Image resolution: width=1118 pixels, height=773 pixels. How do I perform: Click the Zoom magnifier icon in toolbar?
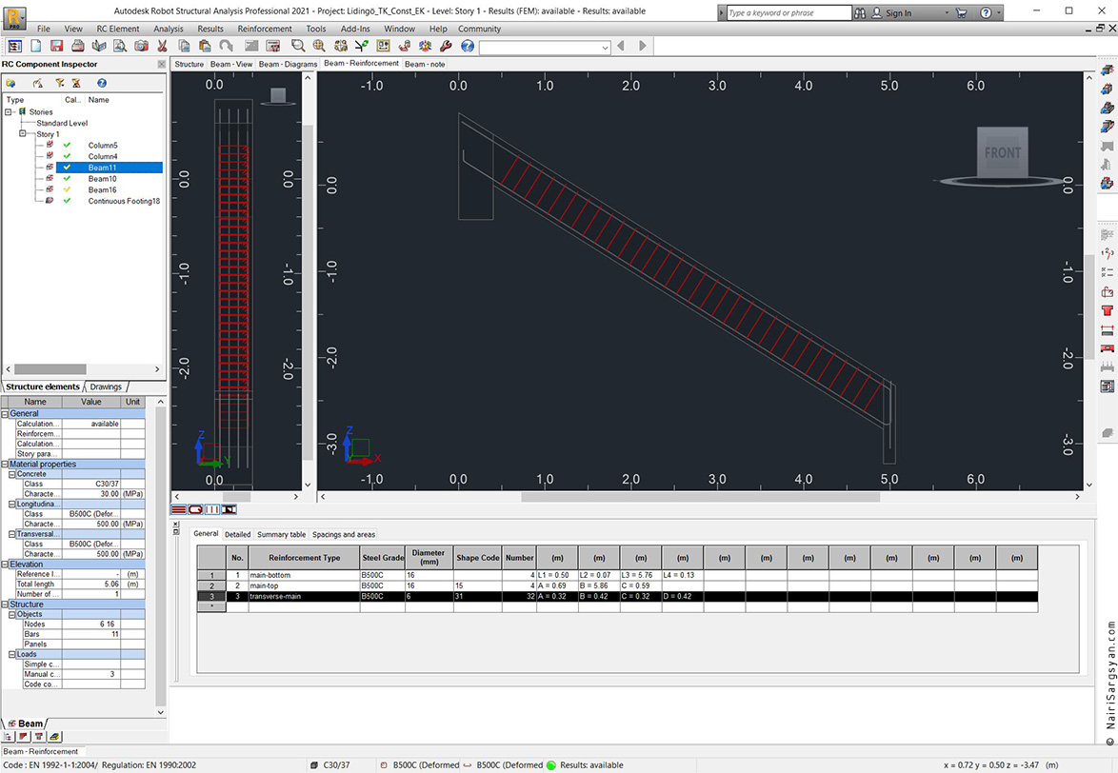click(x=298, y=46)
